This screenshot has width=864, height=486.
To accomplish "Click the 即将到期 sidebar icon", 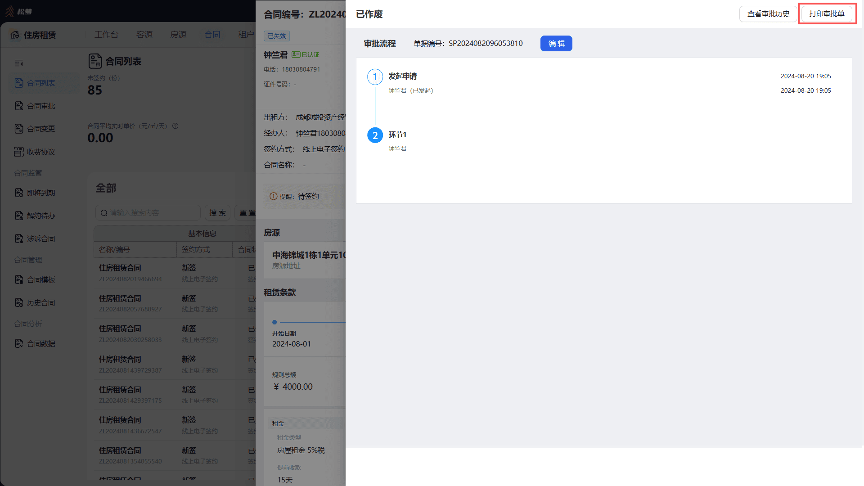I will (19, 193).
